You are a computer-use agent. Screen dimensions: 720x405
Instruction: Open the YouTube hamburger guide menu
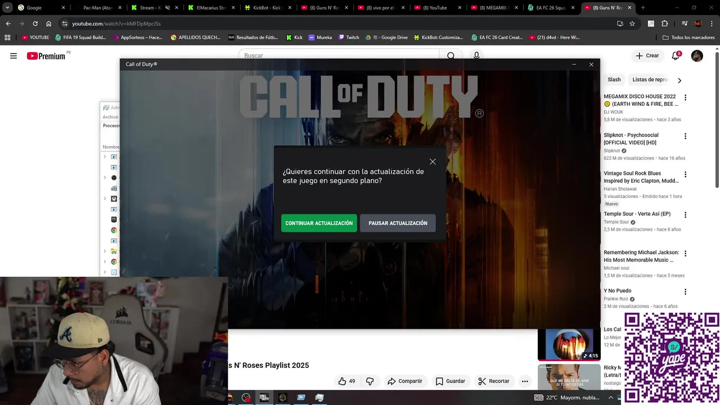pos(13,56)
